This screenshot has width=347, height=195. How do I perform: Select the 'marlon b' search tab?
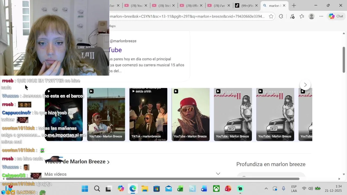point(272,5)
